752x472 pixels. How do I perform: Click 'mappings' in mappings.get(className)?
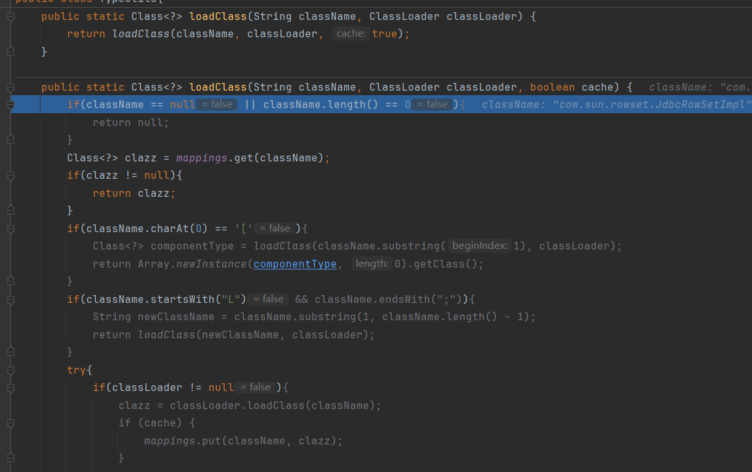coord(201,158)
